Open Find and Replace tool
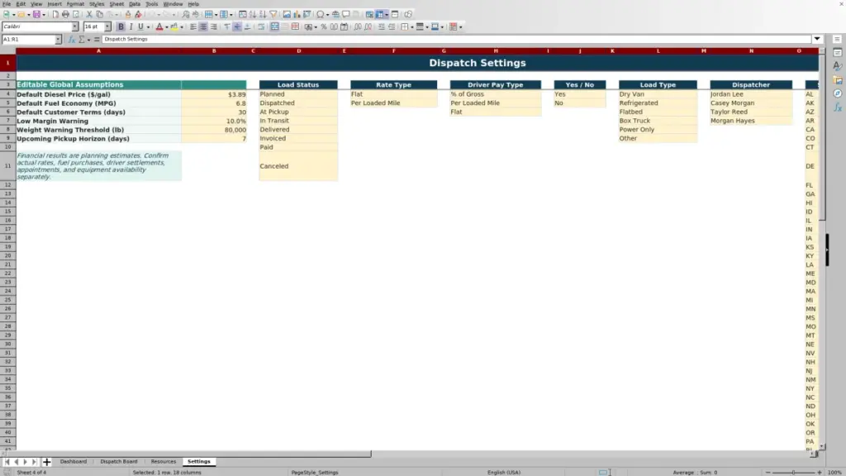 pos(186,15)
